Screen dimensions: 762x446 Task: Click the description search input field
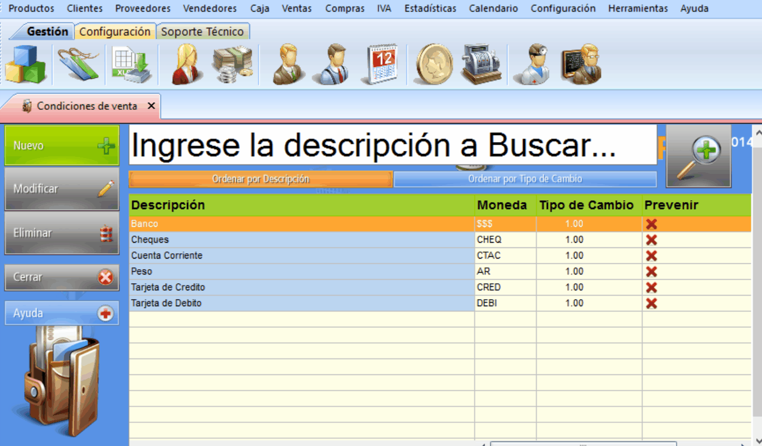pyautogui.click(x=393, y=145)
